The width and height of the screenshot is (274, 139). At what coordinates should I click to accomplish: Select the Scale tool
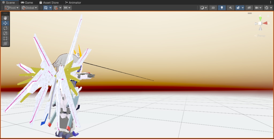tap(5, 33)
